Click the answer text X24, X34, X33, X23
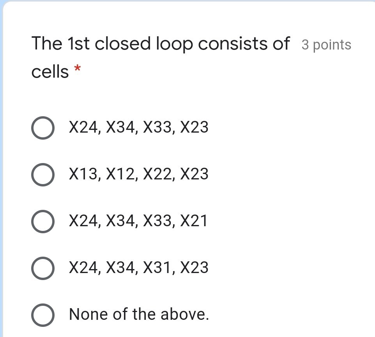Image resolution: width=375 pixels, height=337 pixels. click(x=138, y=127)
